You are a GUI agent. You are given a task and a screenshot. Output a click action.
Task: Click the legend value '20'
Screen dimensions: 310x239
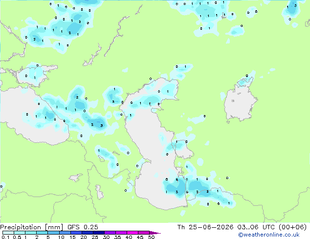[x=84, y=237]
